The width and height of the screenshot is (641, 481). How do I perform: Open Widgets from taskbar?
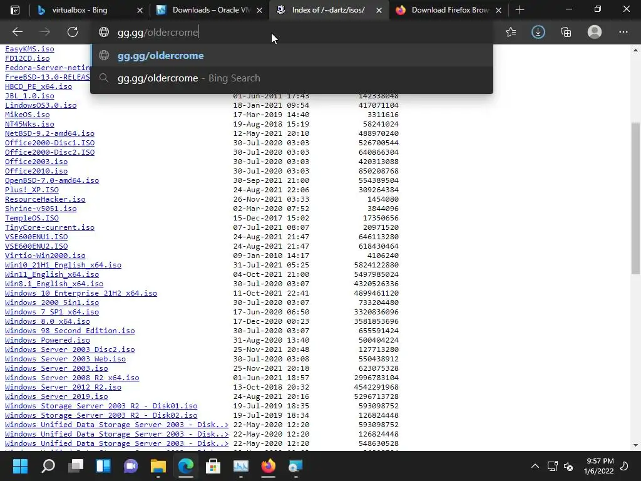click(103, 466)
